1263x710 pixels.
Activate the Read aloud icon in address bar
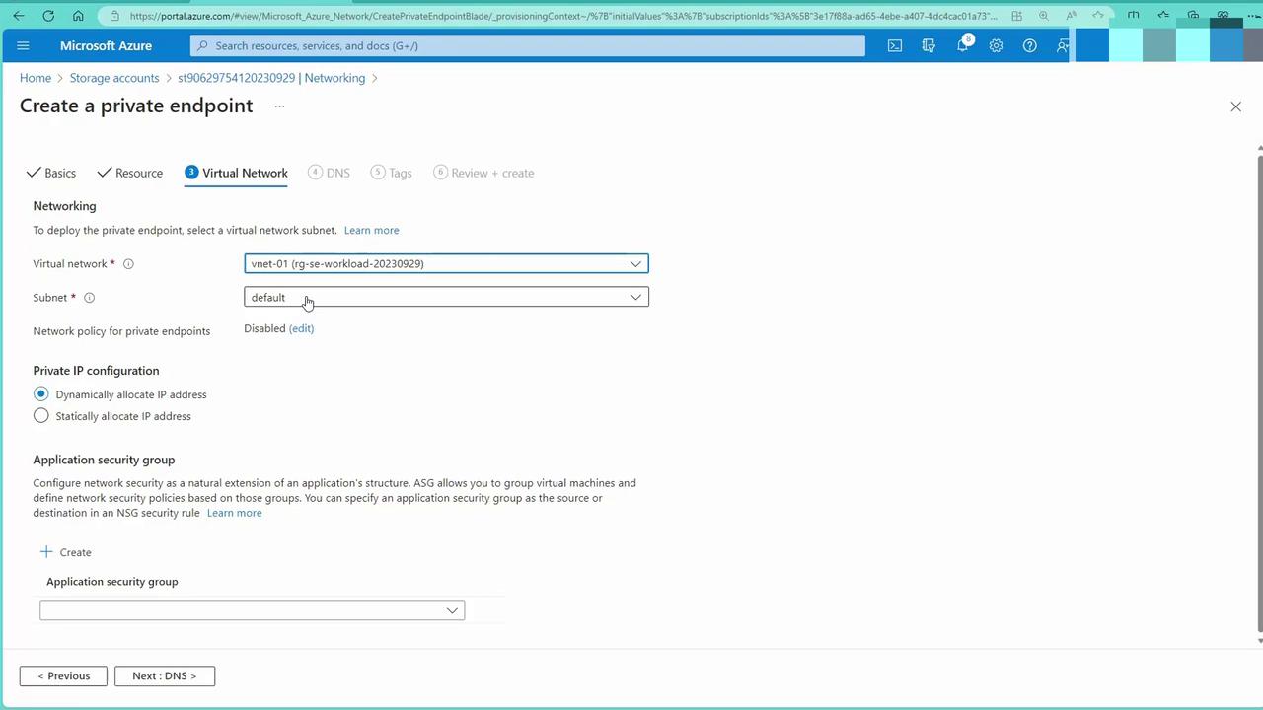tap(1071, 16)
